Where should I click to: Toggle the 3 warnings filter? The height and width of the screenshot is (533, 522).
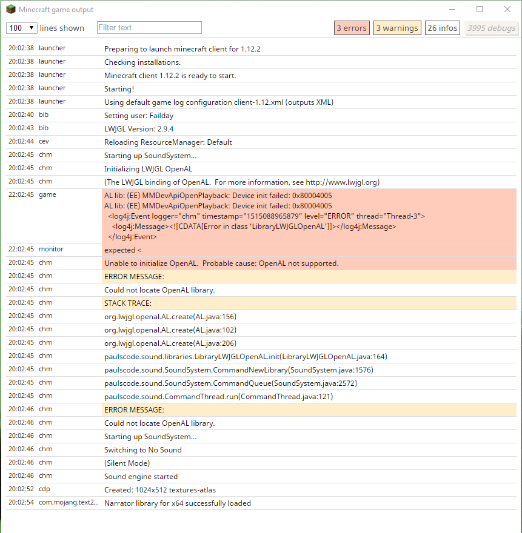click(397, 28)
